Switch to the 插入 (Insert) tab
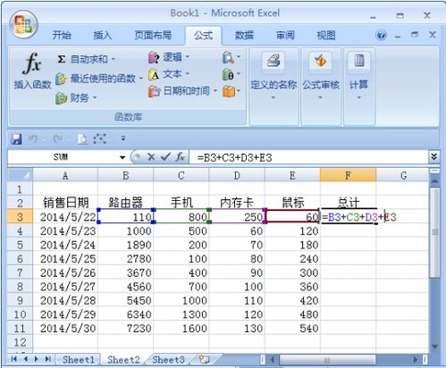This screenshot has width=446, height=368. pyautogui.click(x=103, y=36)
